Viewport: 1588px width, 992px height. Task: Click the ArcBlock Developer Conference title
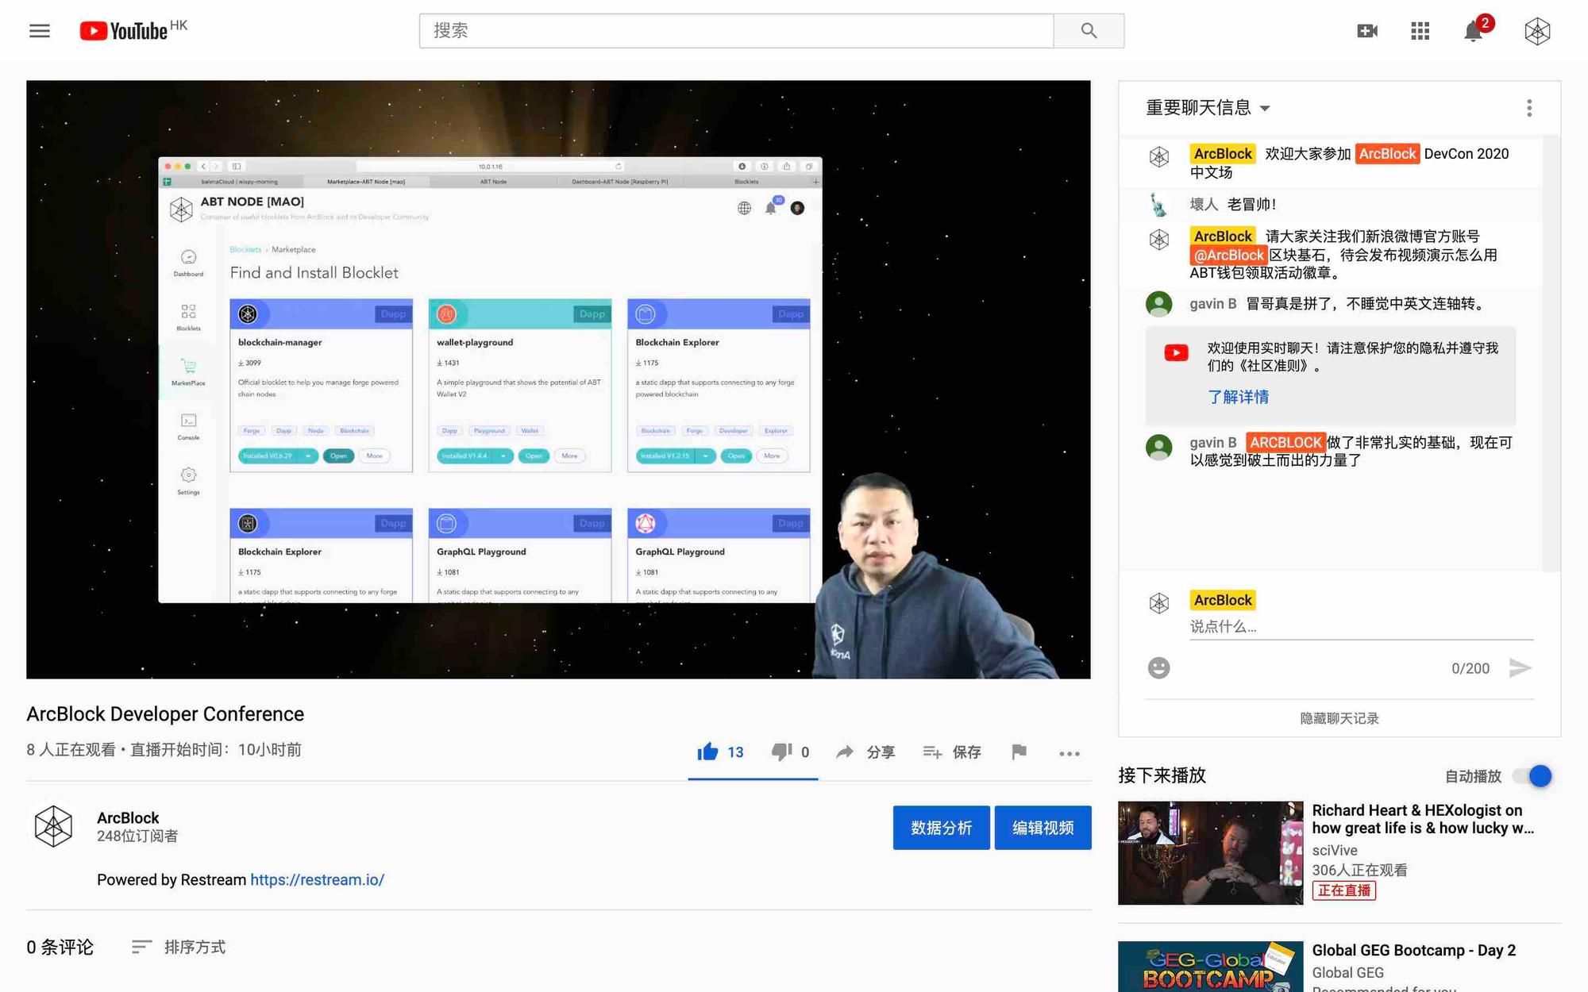[x=165, y=713]
